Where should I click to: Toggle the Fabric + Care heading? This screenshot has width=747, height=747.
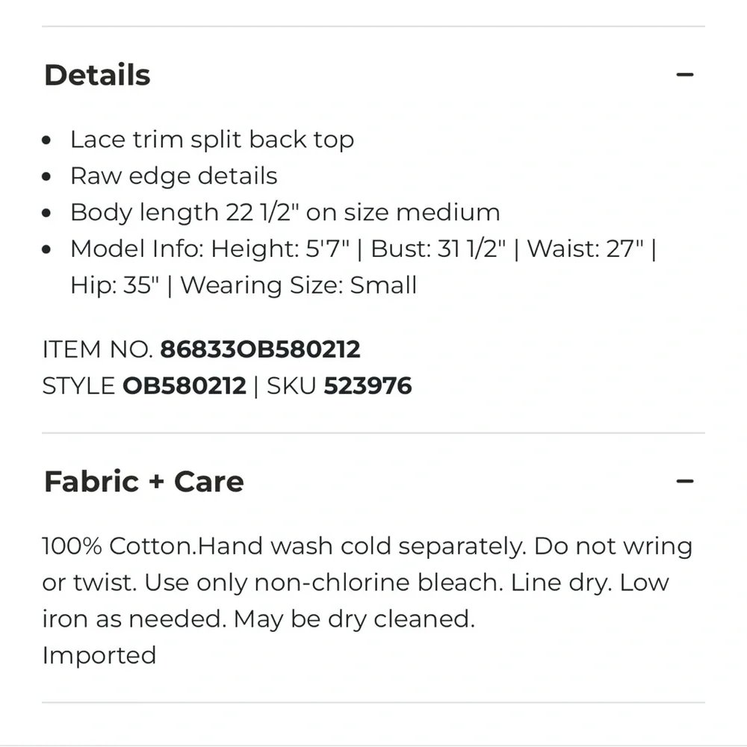point(144,481)
